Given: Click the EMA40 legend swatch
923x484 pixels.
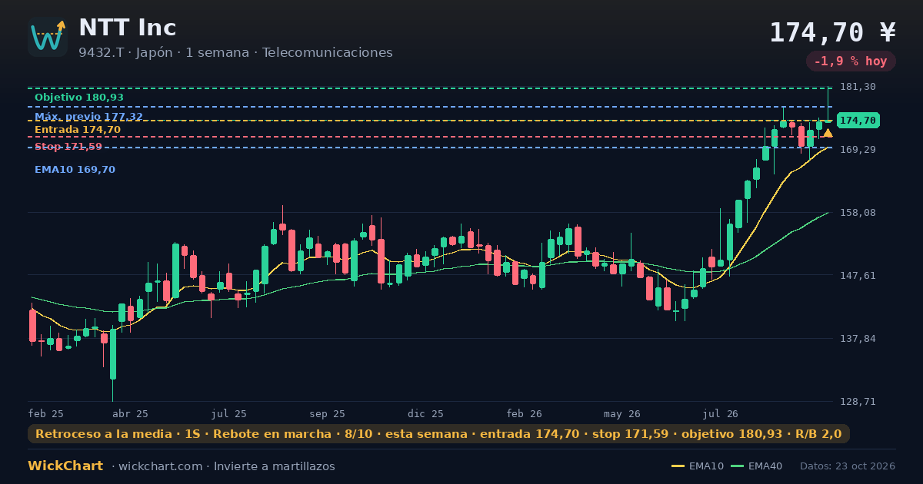Looking at the screenshot, I should click(737, 466).
